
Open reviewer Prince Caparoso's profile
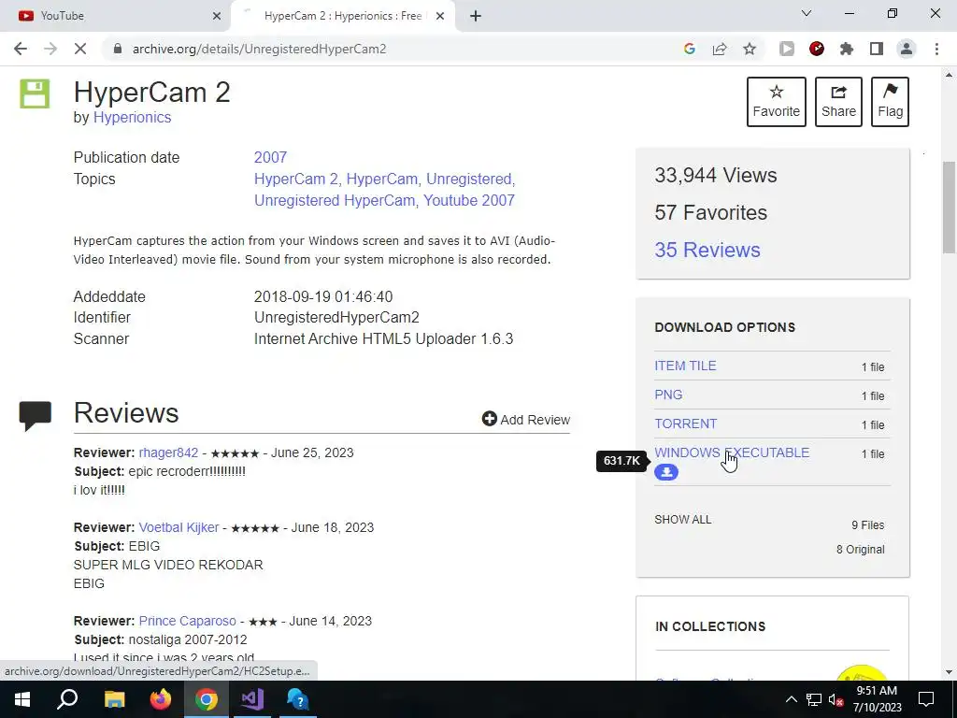187,621
